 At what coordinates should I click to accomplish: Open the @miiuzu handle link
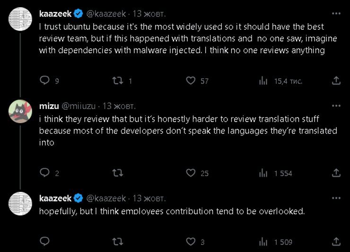[x=79, y=105]
